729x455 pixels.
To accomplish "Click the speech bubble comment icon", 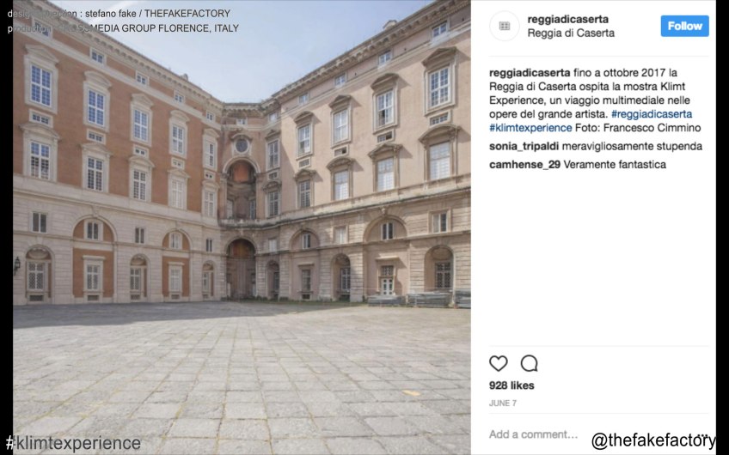I will point(529,363).
